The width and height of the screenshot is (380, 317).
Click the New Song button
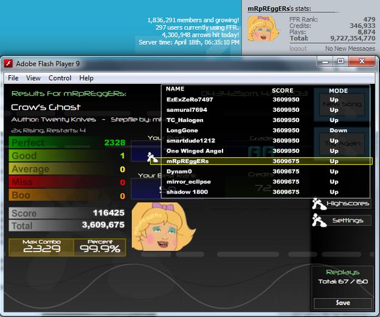click(x=342, y=104)
